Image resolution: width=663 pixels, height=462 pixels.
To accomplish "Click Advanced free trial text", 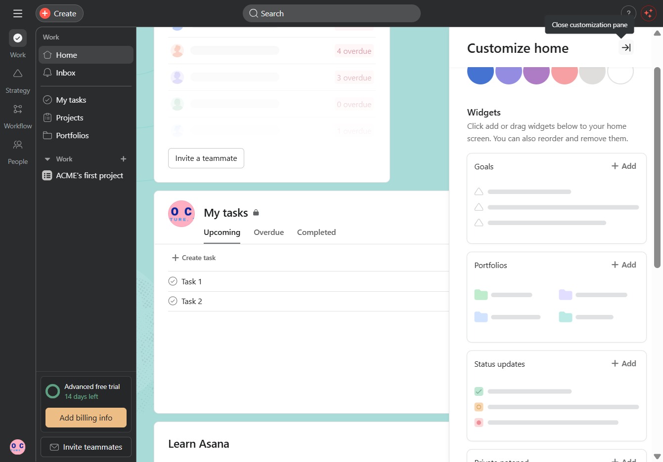I will coord(92,386).
